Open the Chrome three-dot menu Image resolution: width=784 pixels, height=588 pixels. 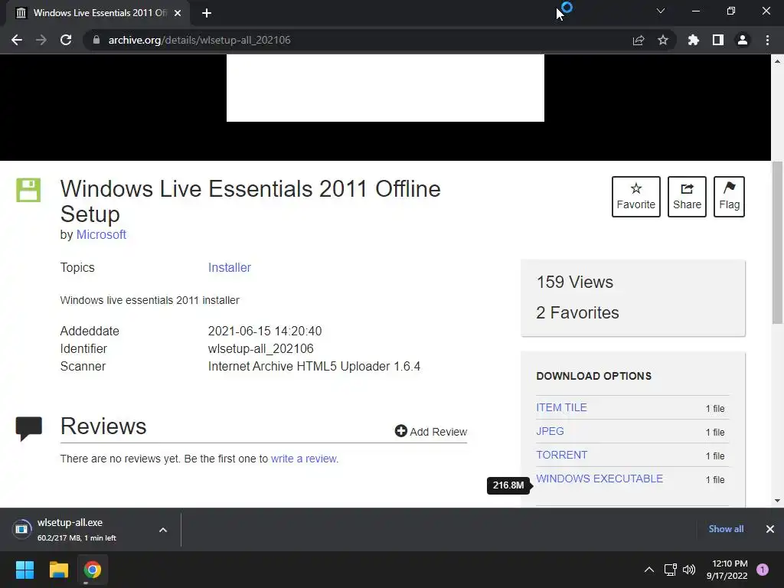(767, 40)
